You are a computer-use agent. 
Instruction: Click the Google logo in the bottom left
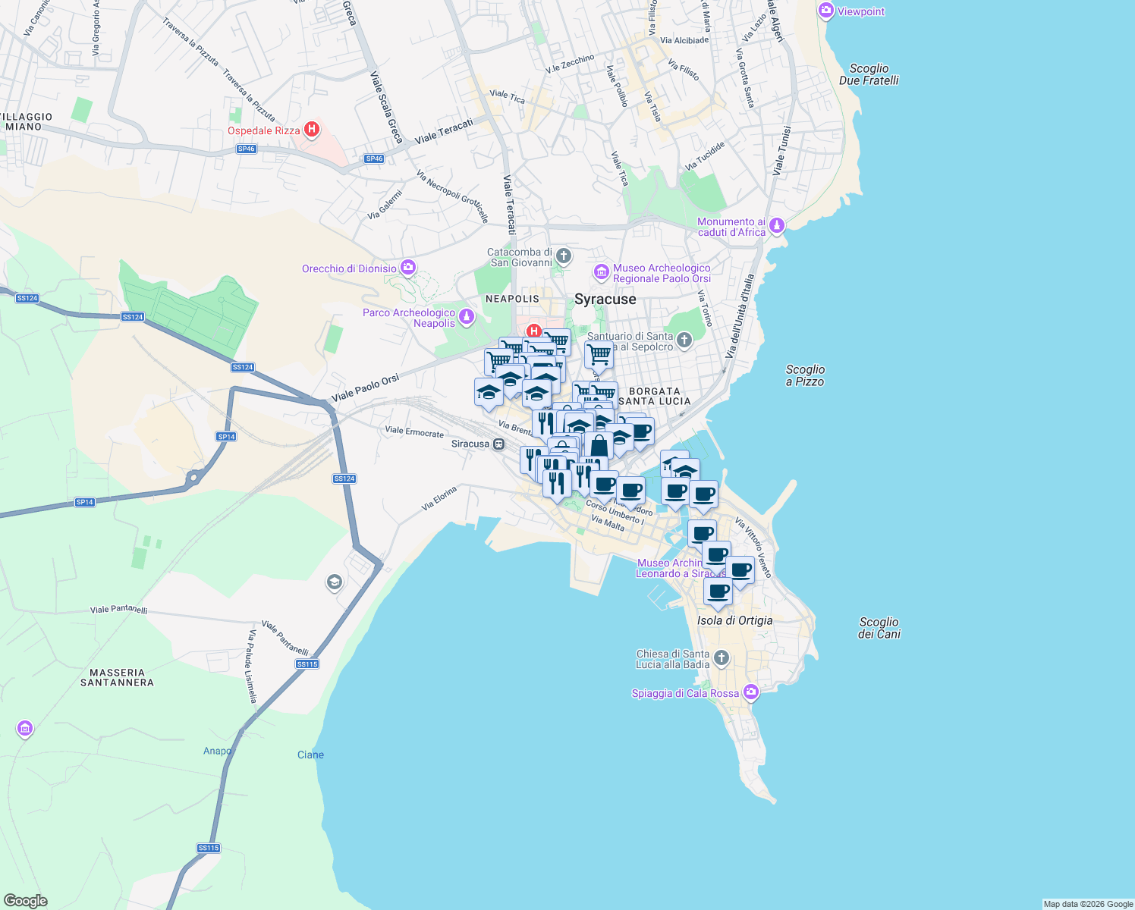coord(24,901)
